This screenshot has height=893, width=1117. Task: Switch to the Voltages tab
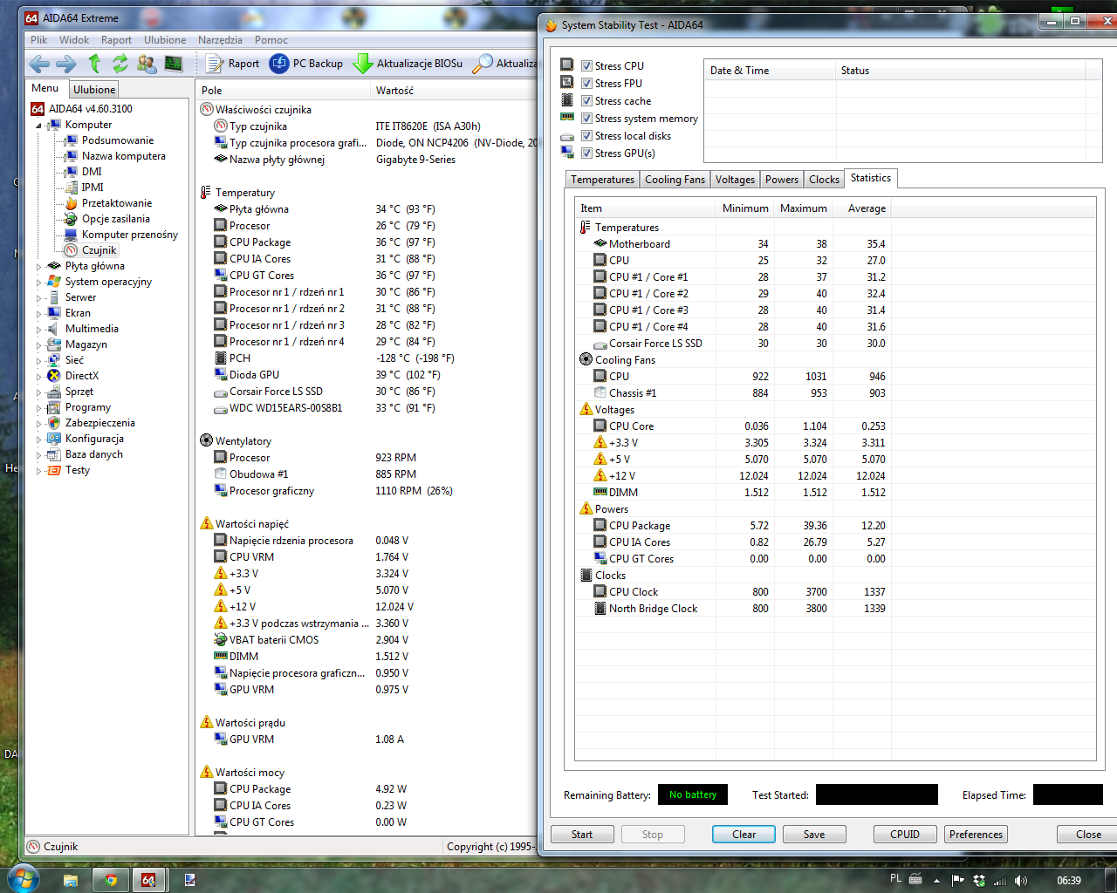point(735,180)
